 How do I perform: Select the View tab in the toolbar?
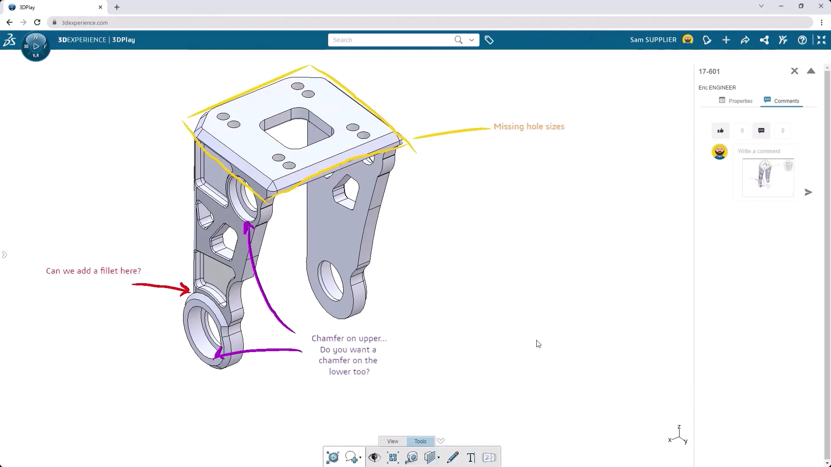click(x=392, y=441)
